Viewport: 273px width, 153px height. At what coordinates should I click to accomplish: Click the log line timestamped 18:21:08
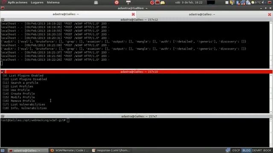click(x=55, y=45)
